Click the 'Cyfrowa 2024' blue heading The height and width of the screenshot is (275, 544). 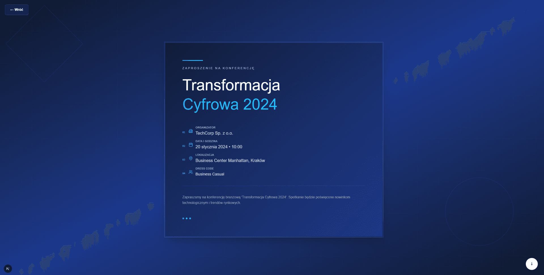coord(230,104)
